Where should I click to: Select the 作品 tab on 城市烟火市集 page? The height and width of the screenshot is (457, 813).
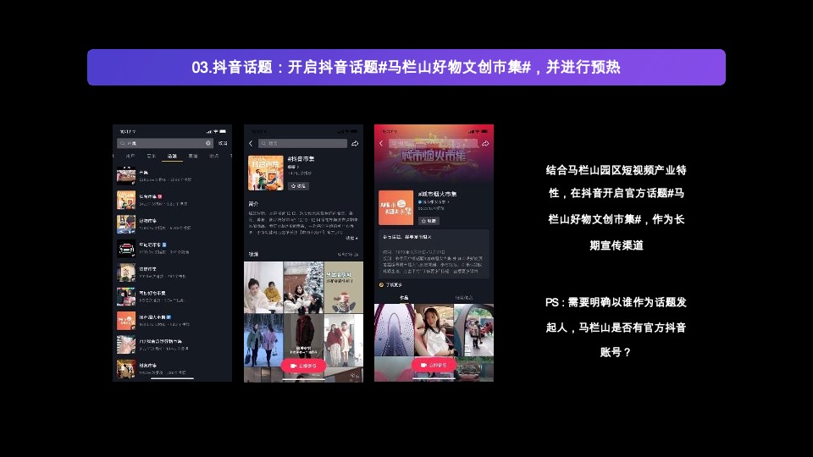pyautogui.click(x=404, y=298)
